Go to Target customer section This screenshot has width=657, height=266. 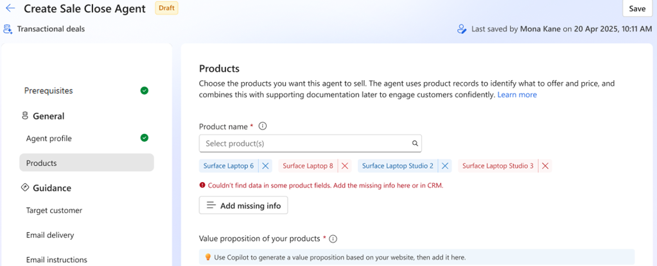54,210
